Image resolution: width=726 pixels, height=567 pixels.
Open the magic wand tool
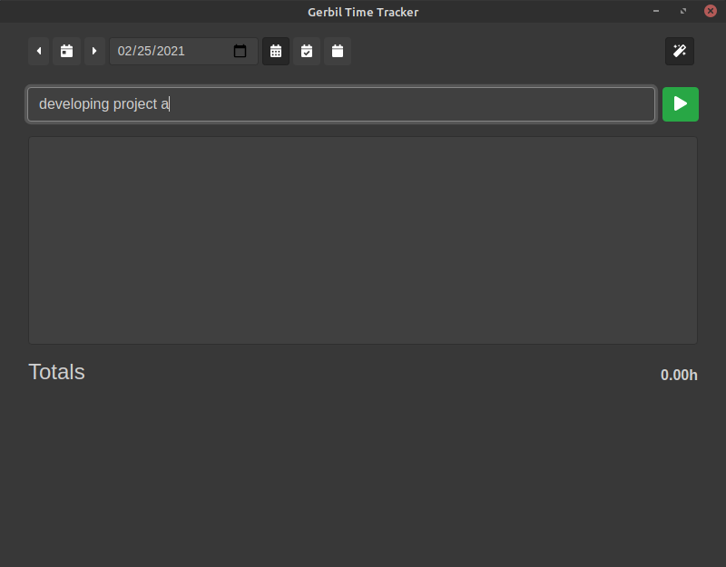coord(679,51)
